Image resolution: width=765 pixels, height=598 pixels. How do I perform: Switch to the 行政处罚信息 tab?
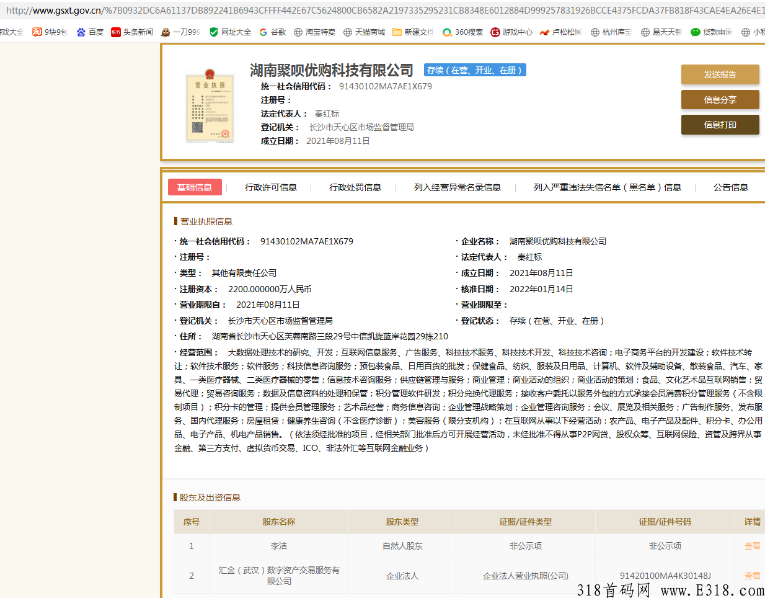(355, 187)
